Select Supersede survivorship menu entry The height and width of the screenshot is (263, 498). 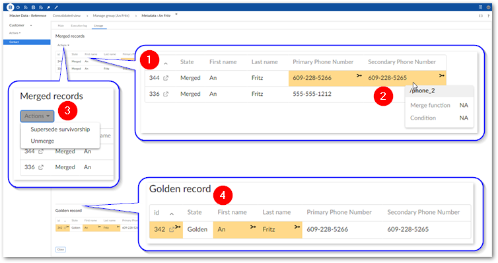click(60, 130)
